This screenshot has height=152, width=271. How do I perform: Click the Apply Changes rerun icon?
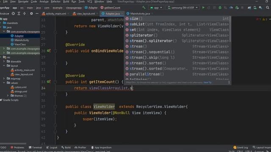click(209, 8)
